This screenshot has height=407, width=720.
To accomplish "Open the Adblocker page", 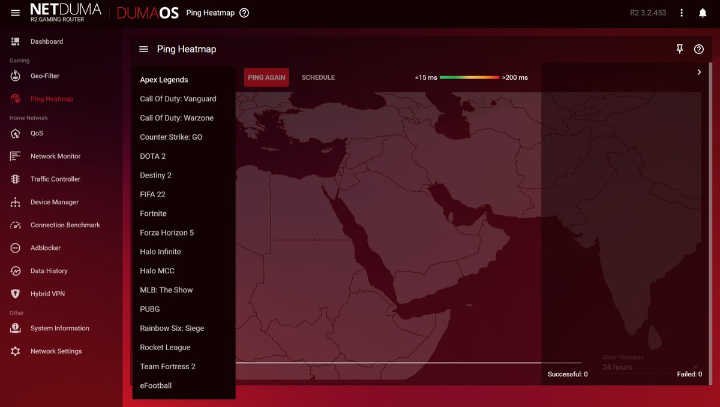I will 46,248.
